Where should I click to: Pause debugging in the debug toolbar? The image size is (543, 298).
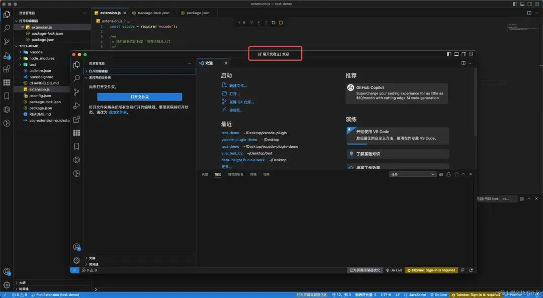[244, 23]
